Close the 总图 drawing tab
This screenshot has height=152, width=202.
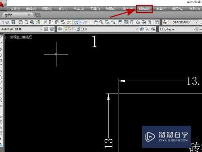29,15
